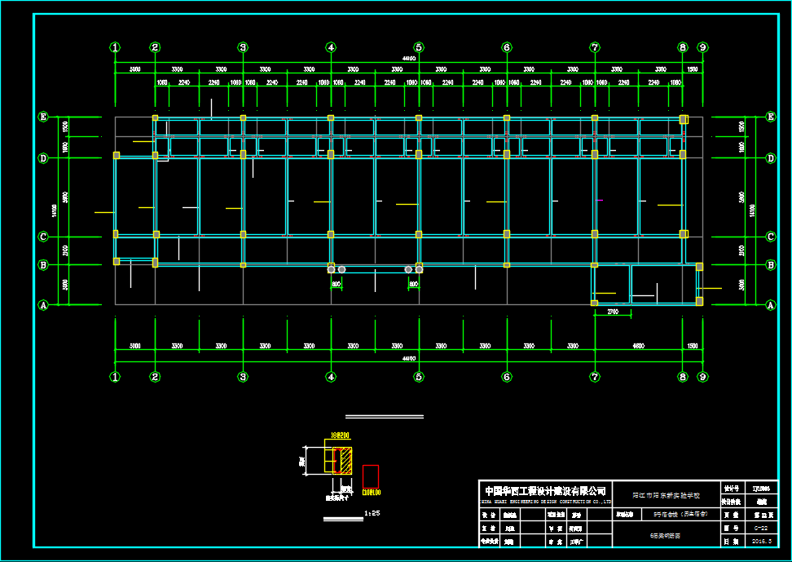Screen dimensions: 792x562
Task: Select the drawing number C-22 cell
Action: click(x=762, y=528)
